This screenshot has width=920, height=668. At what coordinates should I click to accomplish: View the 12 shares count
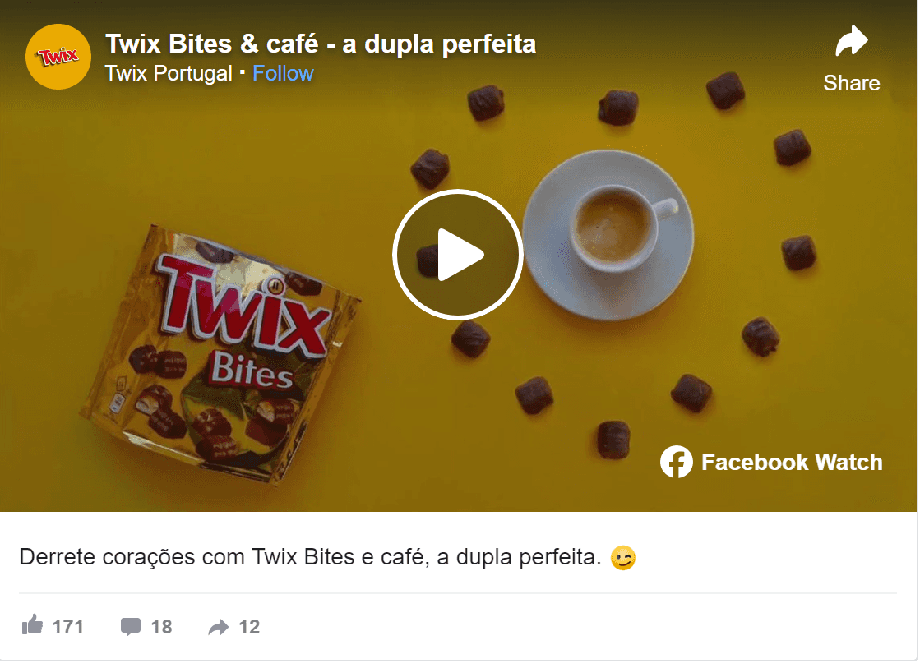(x=249, y=627)
